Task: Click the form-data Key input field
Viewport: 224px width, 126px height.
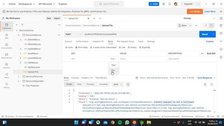Action: click(x=90, y=59)
